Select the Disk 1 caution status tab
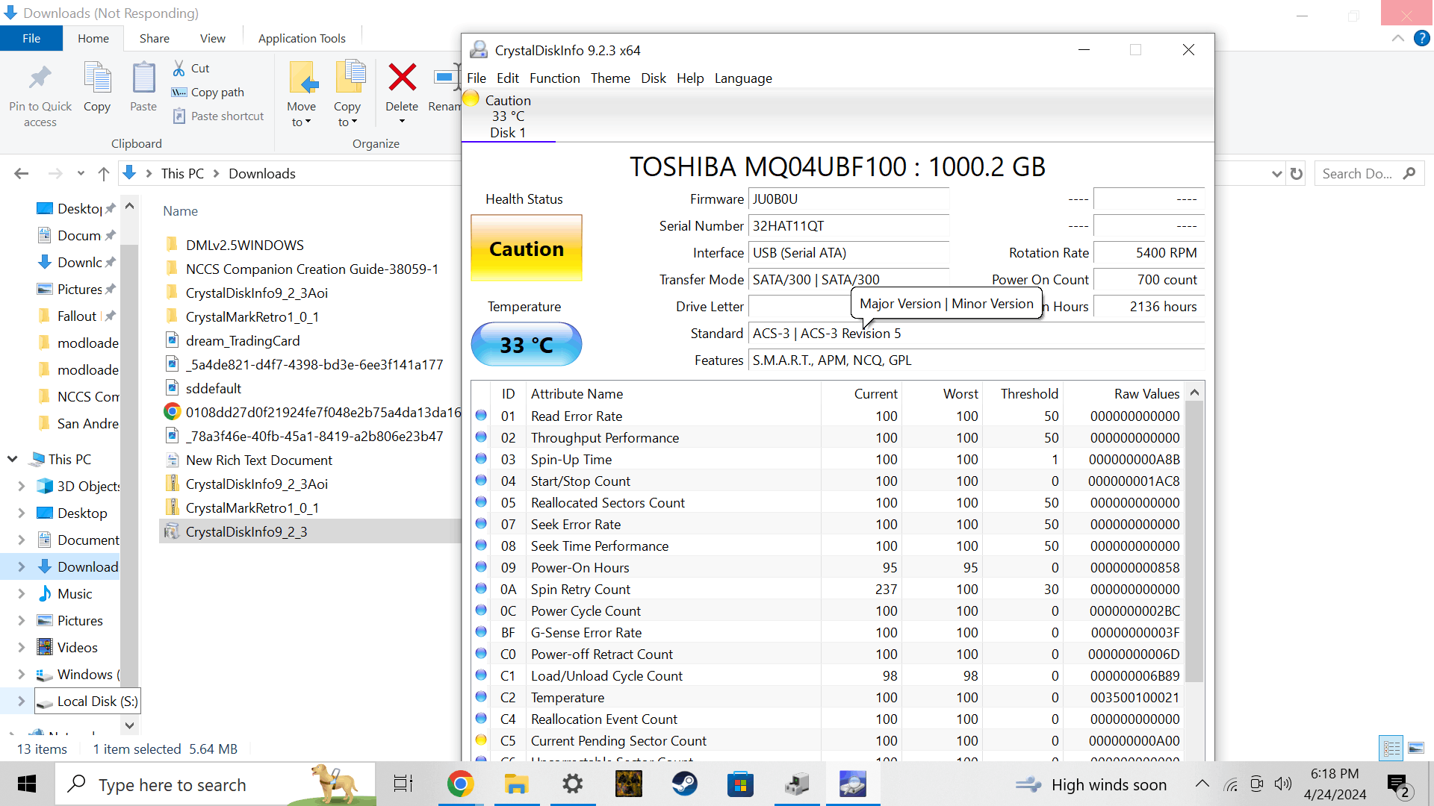1434x806 pixels. [x=508, y=116]
